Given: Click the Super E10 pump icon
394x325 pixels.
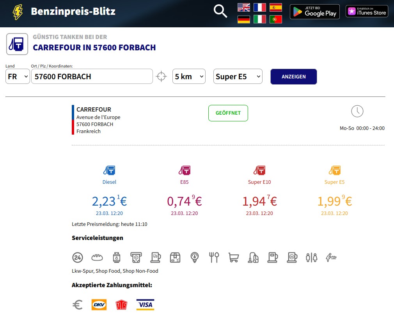Looking at the screenshot, I should (x=259, y=170).
